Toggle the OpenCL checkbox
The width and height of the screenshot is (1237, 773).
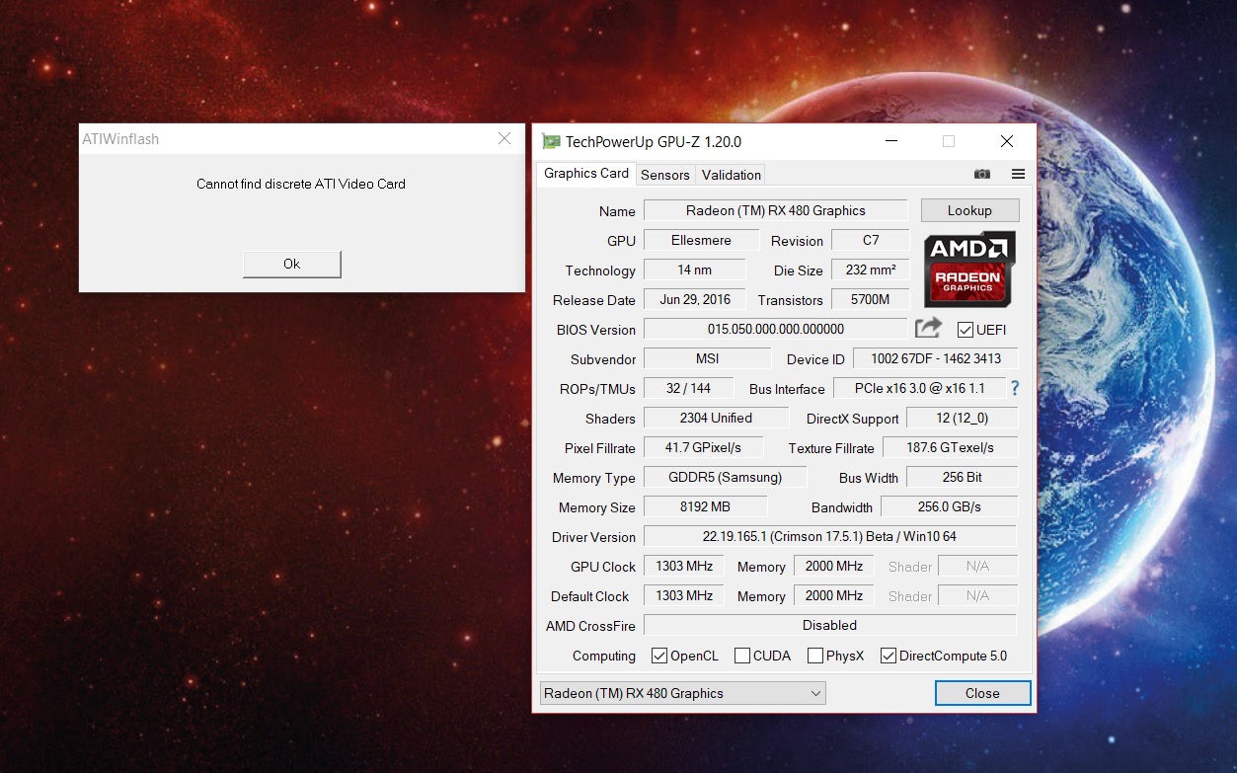659,656
